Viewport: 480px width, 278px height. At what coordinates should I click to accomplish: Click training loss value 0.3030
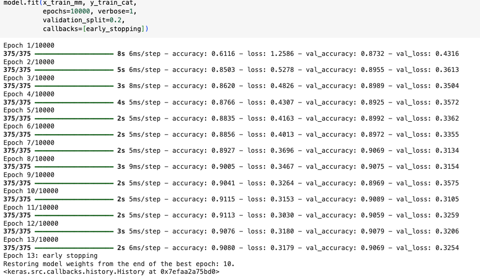pyautogui.click(x=282, y=215)
